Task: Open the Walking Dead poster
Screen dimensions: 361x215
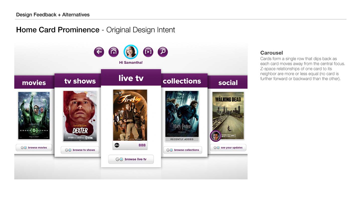Action: click(x=228, y=115)
